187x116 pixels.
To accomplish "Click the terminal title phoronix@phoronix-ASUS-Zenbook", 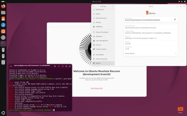I will click(x=33, y=65).
